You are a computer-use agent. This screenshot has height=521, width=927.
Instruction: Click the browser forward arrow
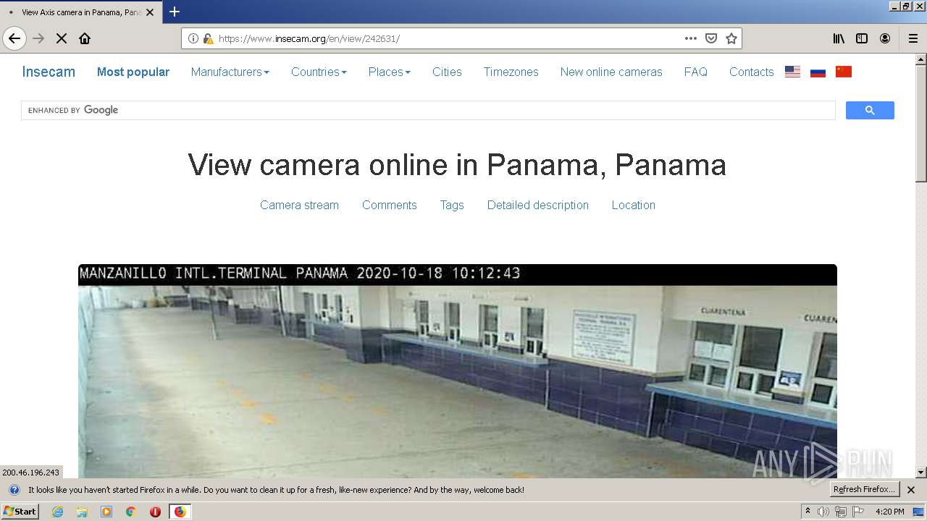(x=39, y=38)
